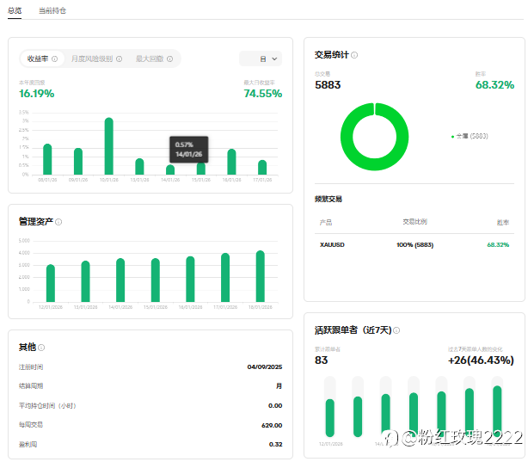
Task: Click the 17/01/26 return bar
Action: (262, 167)
